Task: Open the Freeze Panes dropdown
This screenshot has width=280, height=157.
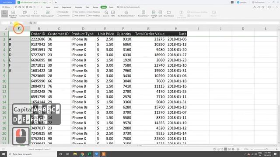Action: [x=143, y=14]
